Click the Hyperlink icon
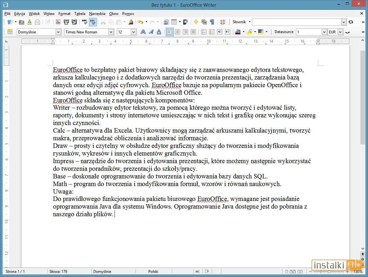Image resolution: width=368 pixels, height=277 pixels. pos(166,22)
